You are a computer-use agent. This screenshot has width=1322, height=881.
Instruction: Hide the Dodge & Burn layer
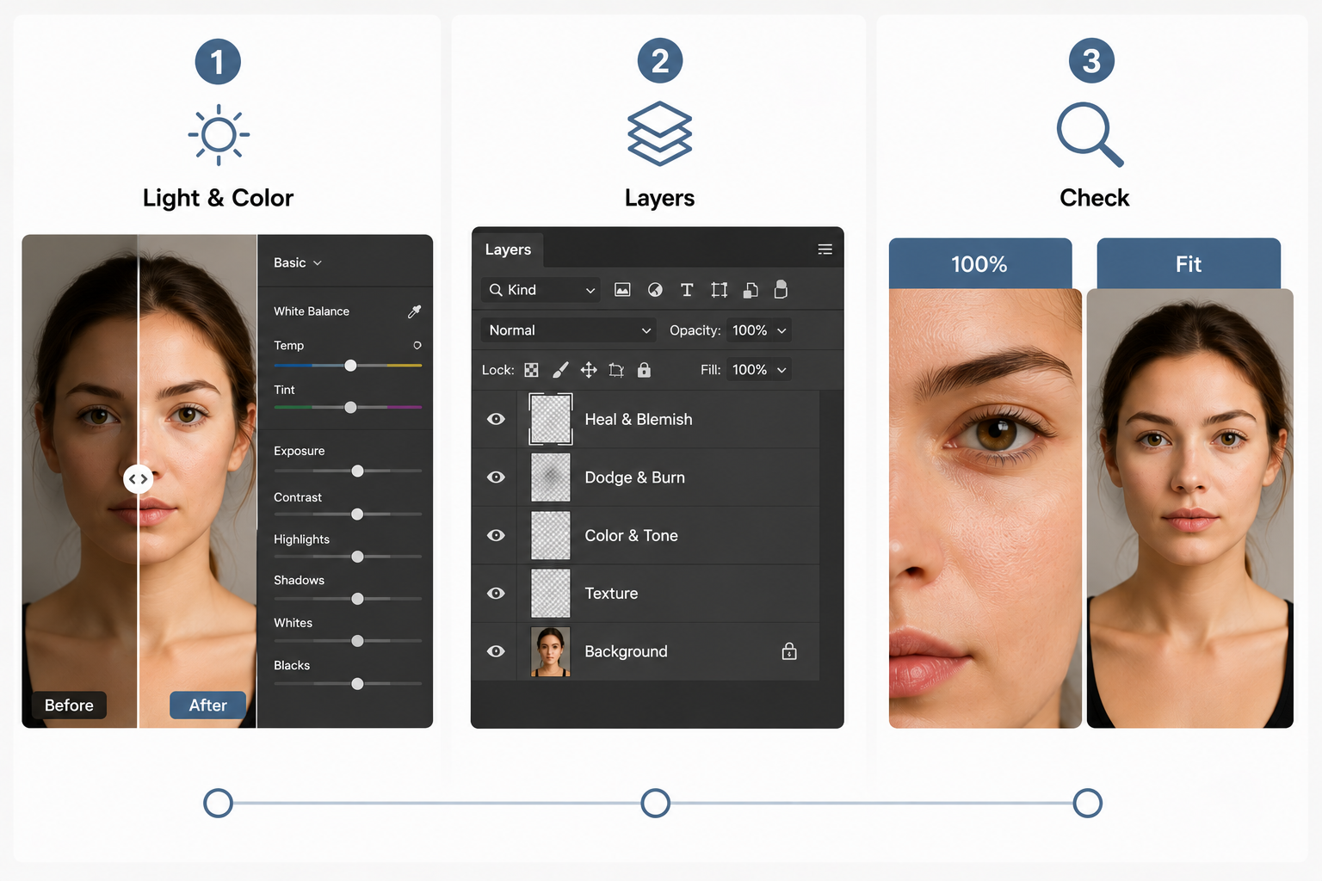496,477
